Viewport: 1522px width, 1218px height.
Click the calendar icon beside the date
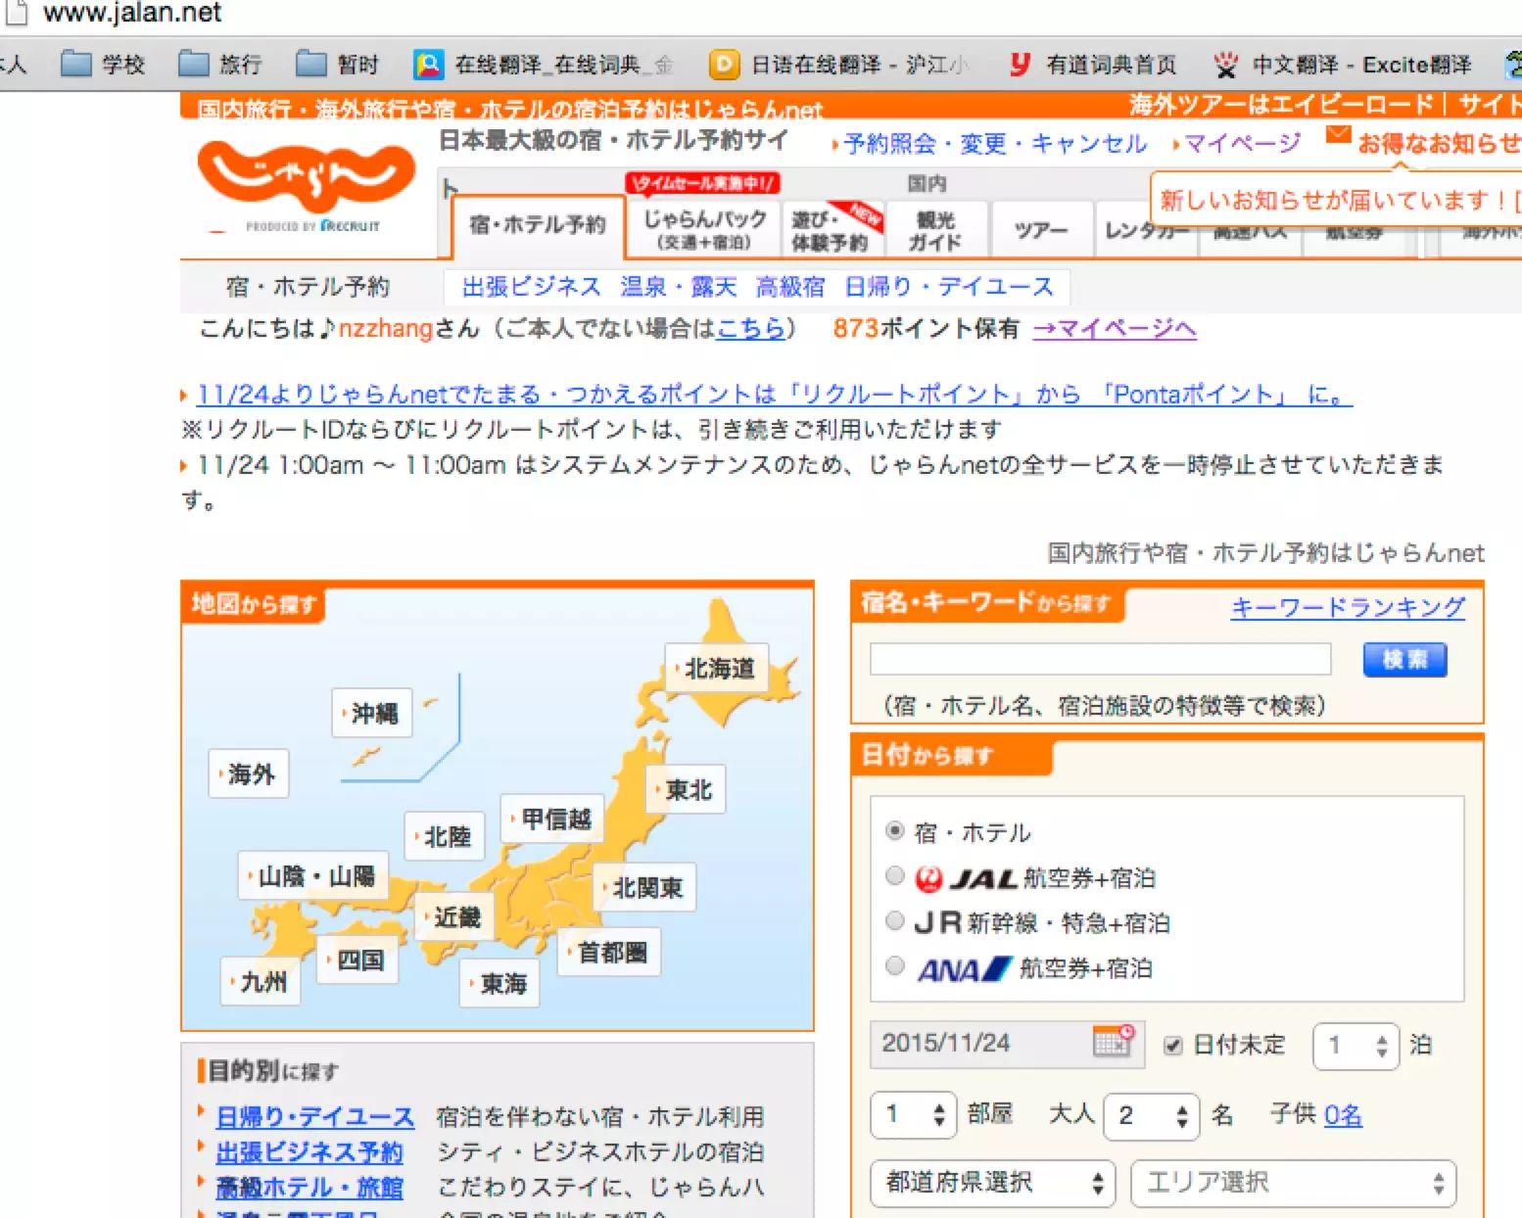pos(1113,1041)
